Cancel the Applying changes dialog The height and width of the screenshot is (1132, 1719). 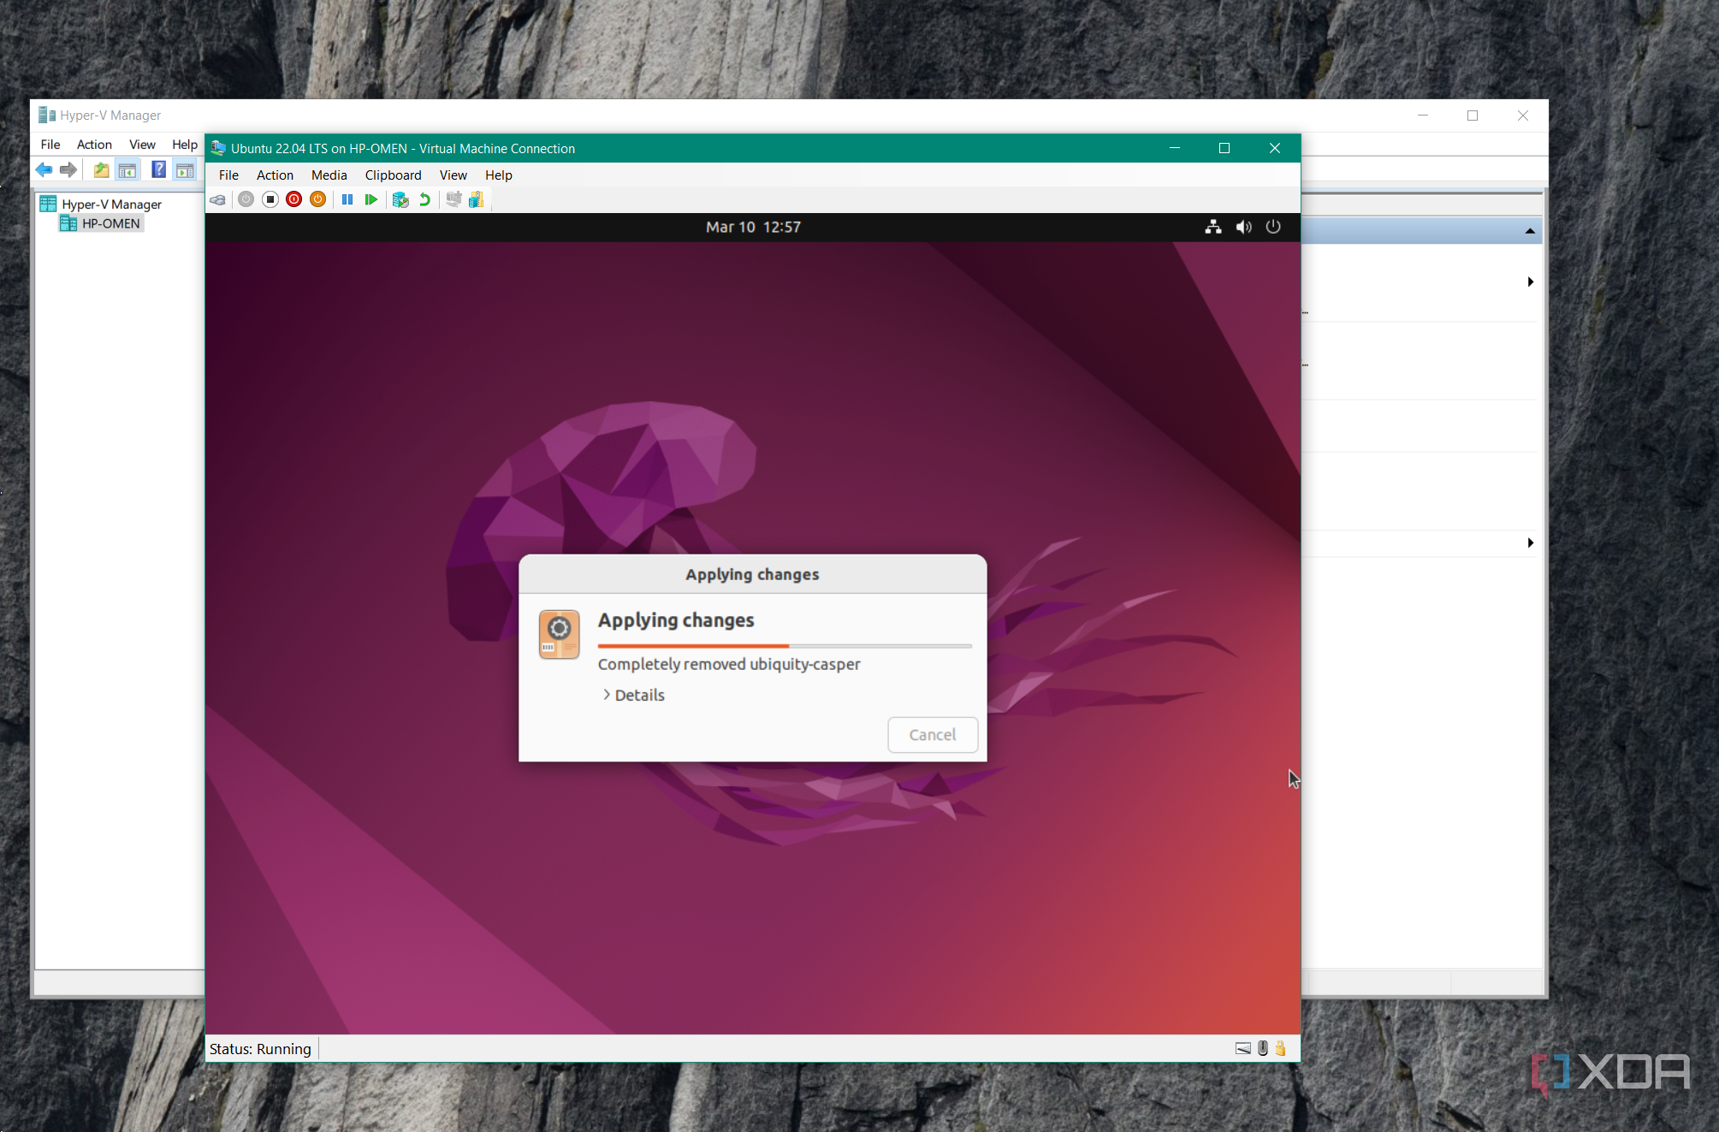point(932,734)
